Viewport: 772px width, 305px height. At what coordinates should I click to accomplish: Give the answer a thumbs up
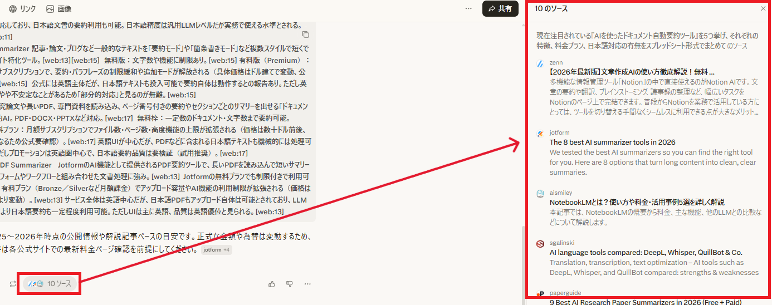pyautogui.click(x=272, y=284)
